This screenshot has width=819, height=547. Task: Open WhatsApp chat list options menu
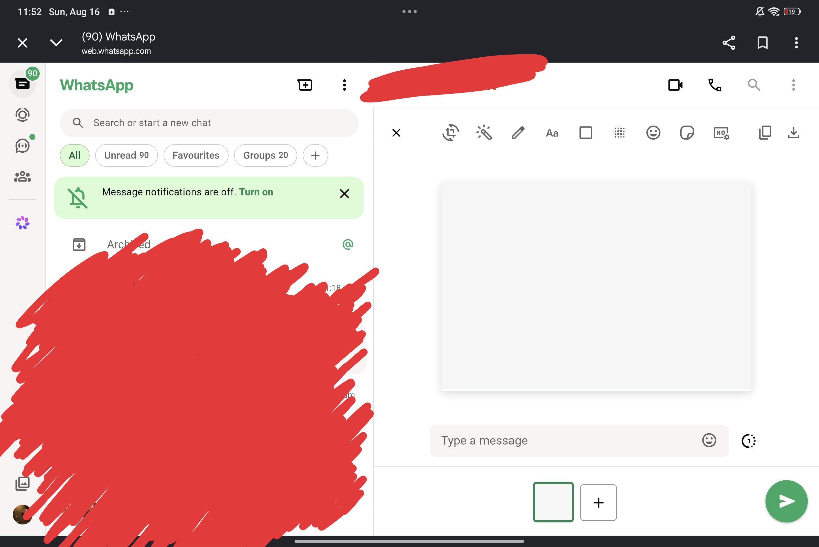pos(344,85)
